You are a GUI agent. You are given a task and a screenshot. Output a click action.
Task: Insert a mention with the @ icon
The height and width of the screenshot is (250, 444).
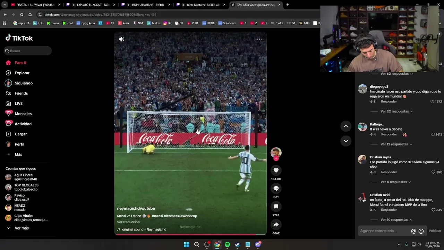(x=413, y=231)
